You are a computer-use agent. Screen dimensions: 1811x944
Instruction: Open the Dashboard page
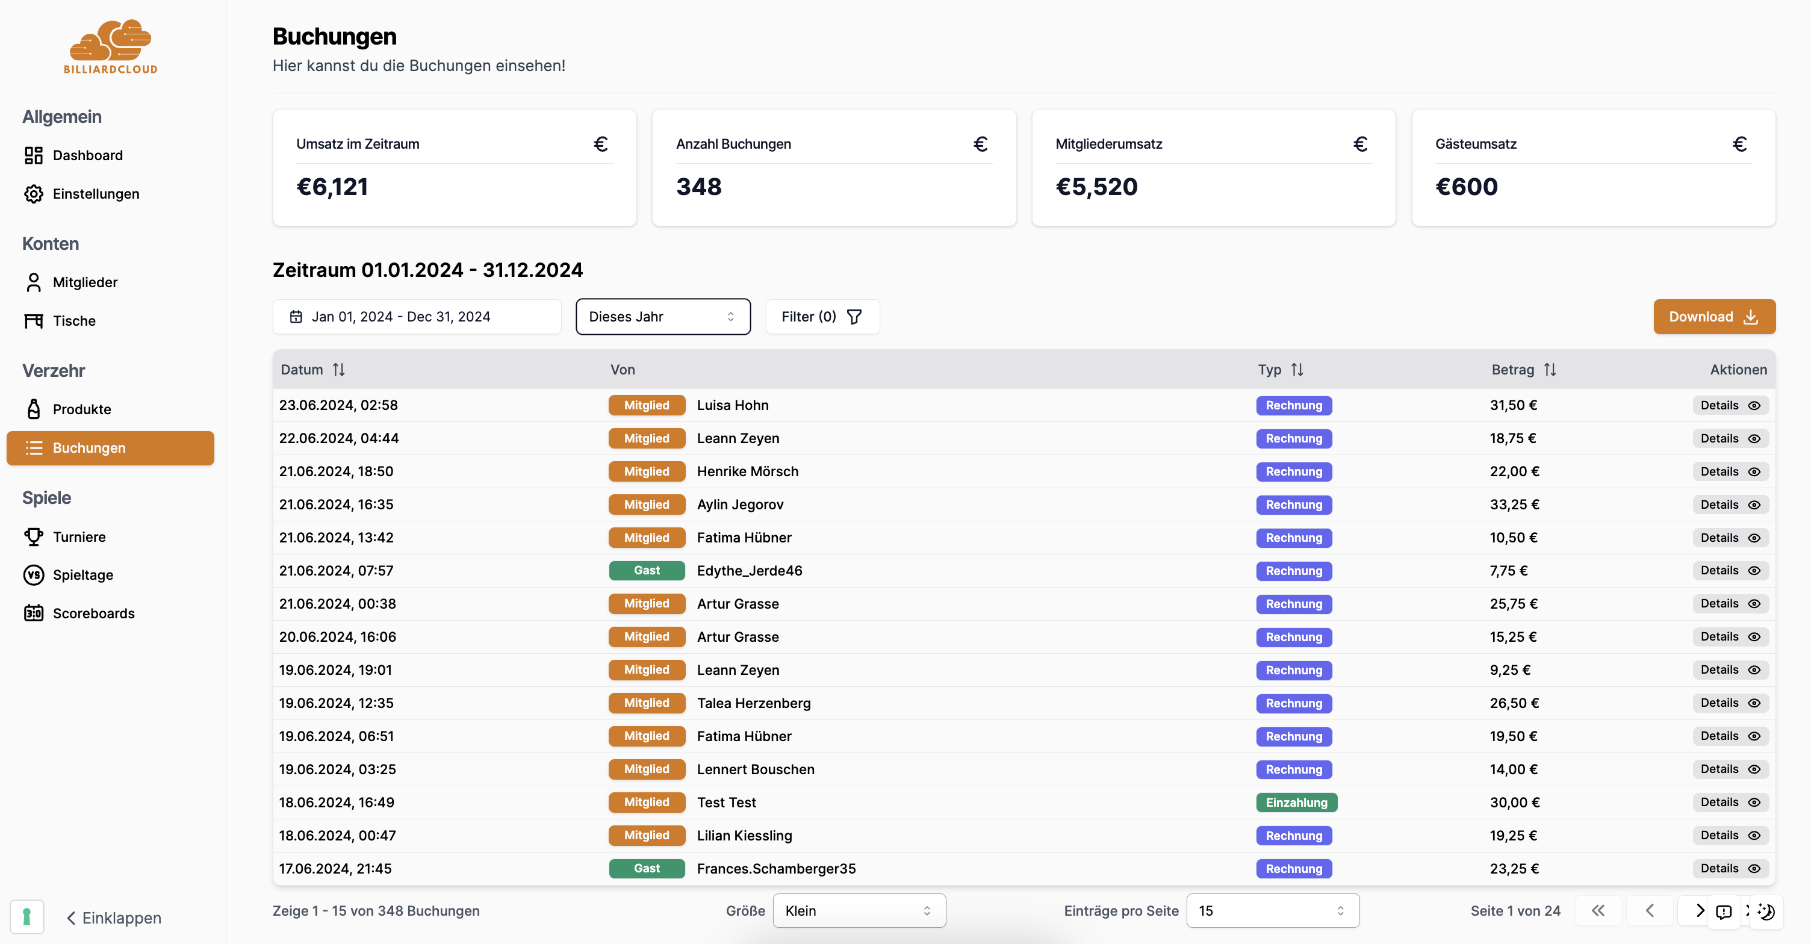87,155
